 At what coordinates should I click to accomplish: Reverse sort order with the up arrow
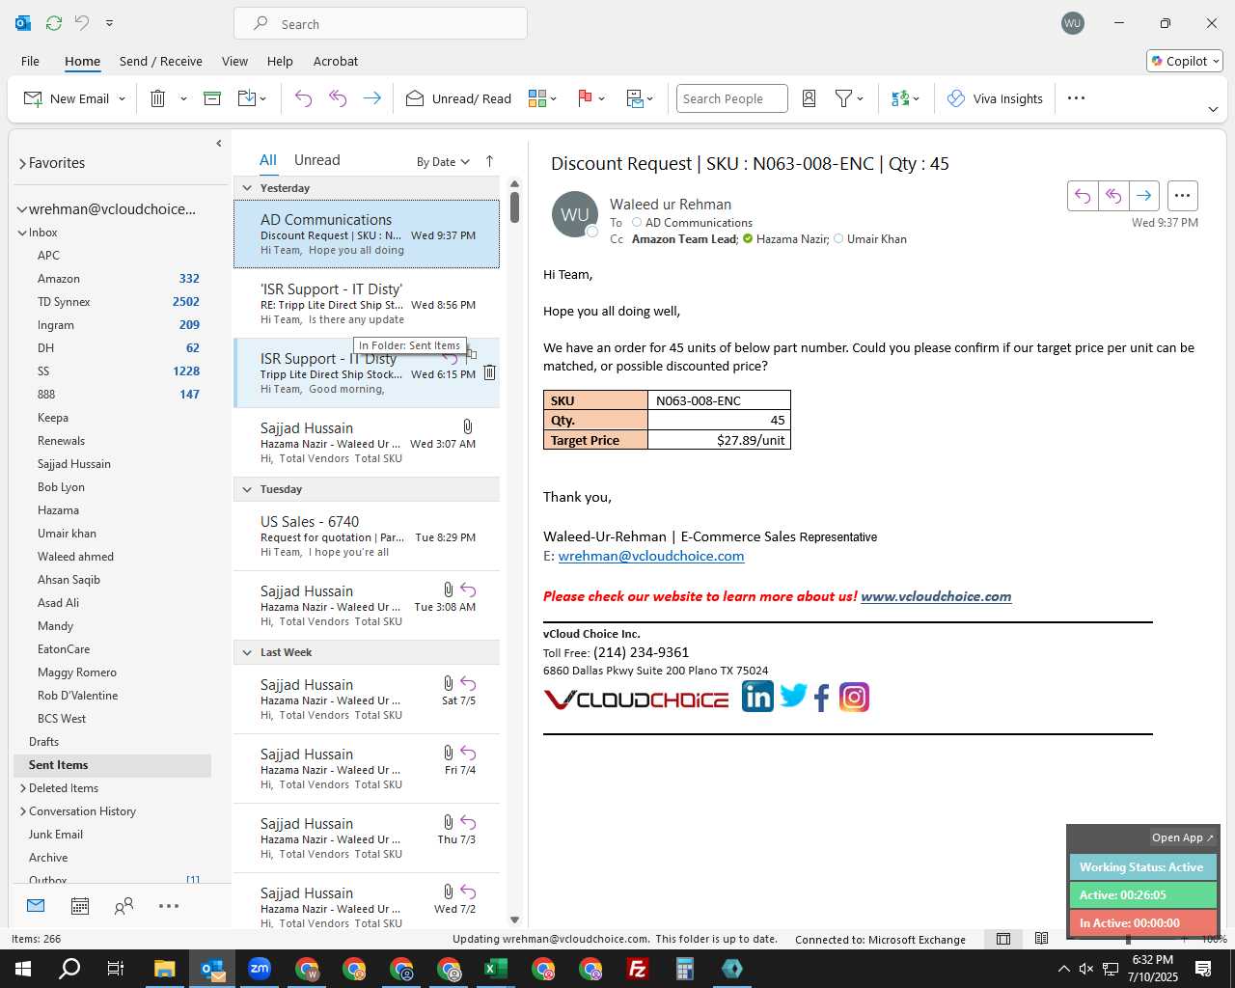click(x=489, y=161)
